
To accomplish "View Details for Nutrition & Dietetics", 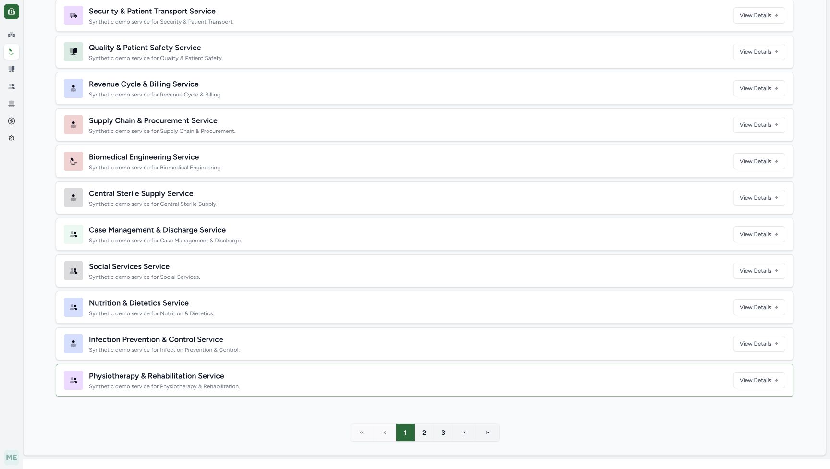I will 759,307.
